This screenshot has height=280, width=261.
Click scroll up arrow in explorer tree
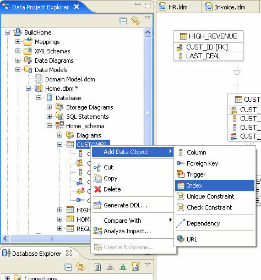point(148,32)
